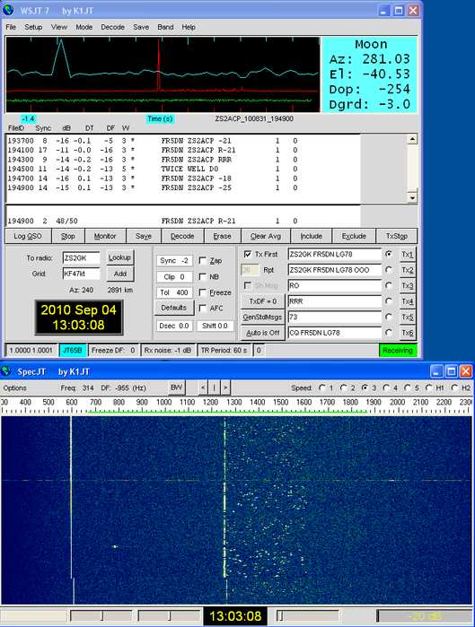This screenshot has height=627, width=475.
Task: Click the Erase button
Action: [x=222, y=236]
